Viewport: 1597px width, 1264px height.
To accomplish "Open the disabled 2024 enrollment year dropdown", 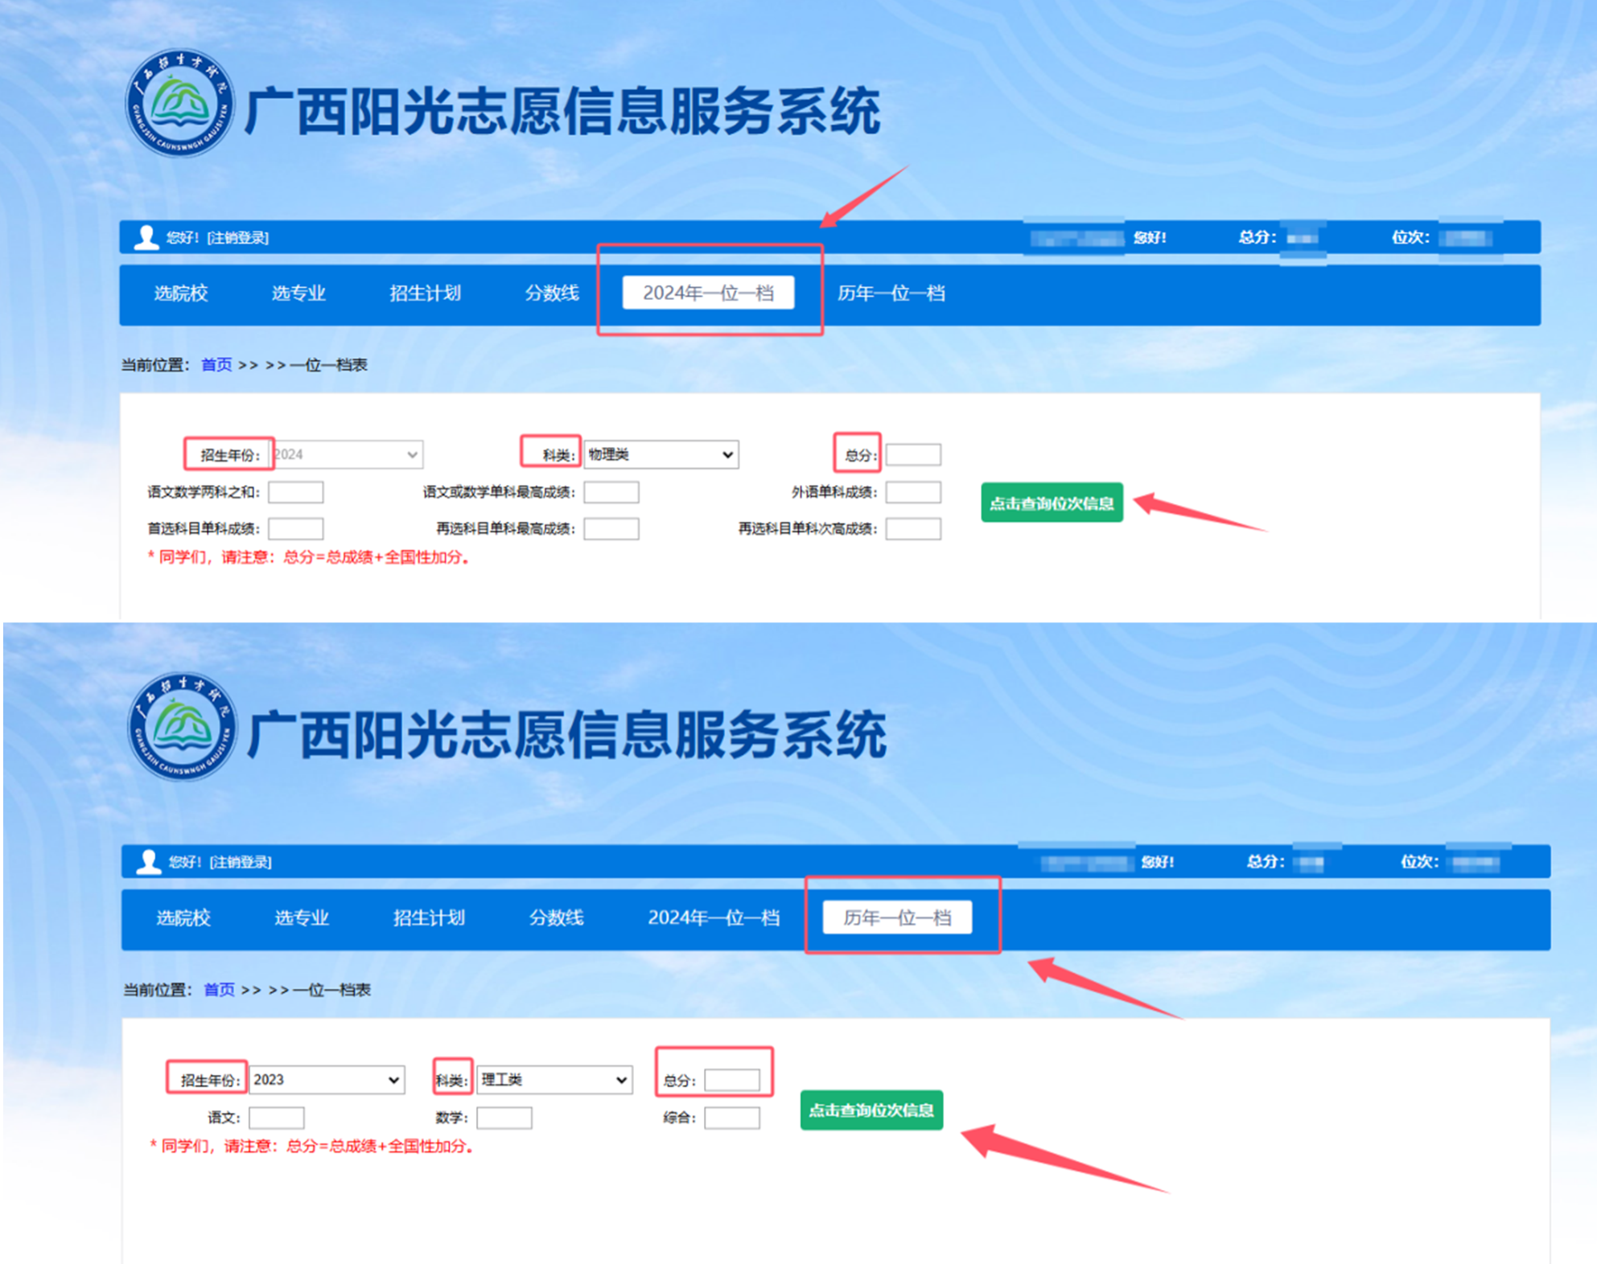I will tap(347, 455).
